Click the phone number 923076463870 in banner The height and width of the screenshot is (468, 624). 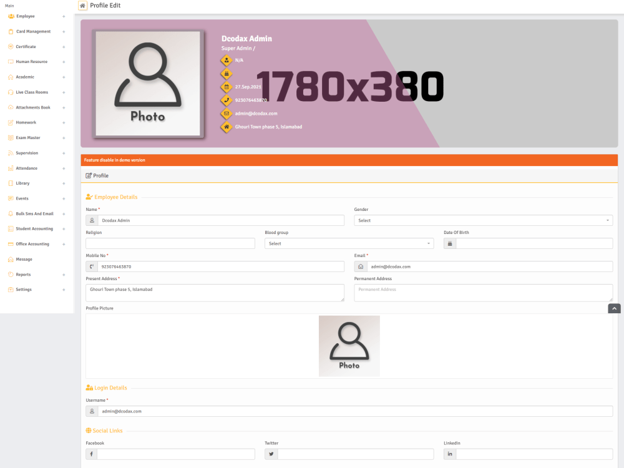(251, 100)
